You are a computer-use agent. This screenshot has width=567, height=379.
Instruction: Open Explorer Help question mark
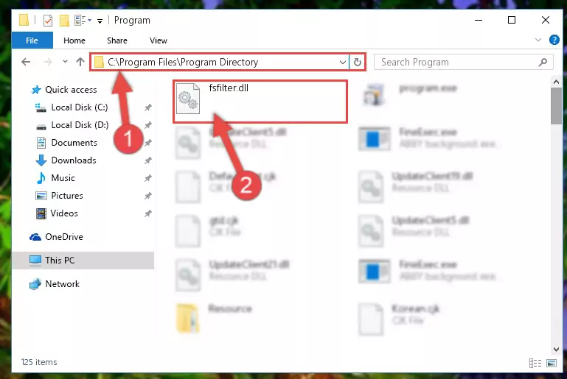pos(554,40)
